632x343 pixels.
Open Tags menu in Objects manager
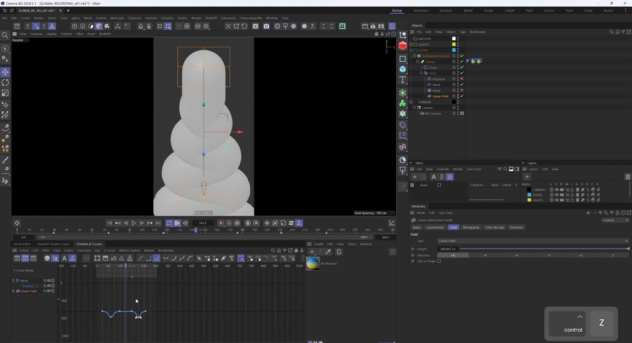pyautogui.click(x=463, y=32)
